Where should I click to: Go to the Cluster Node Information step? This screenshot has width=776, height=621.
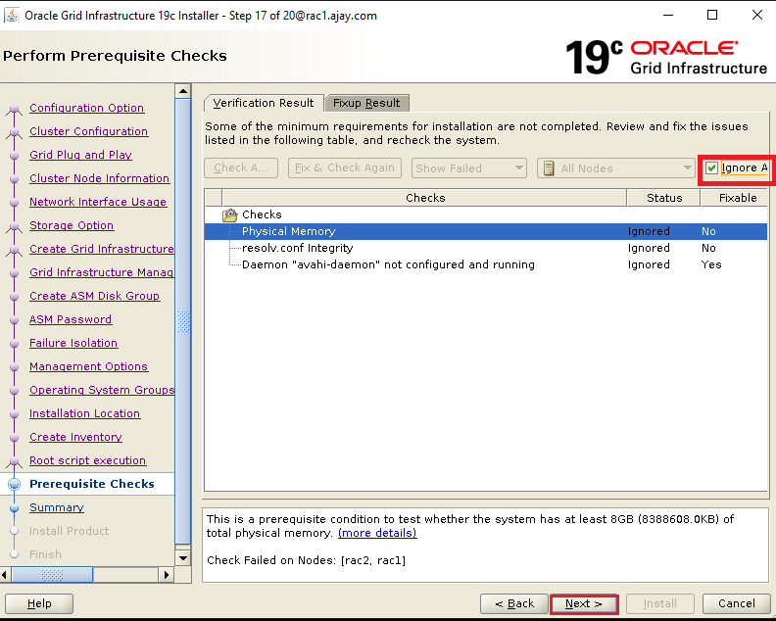coord(100,178)
